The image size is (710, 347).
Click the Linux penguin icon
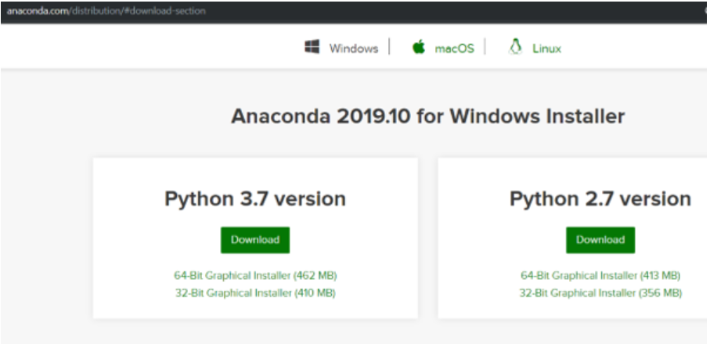(515, 47)
